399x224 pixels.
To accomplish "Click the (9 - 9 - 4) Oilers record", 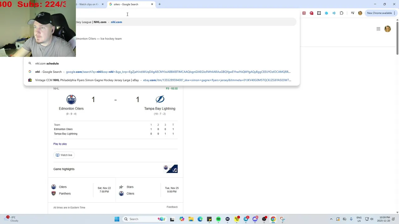I will [x=71, y=114].
